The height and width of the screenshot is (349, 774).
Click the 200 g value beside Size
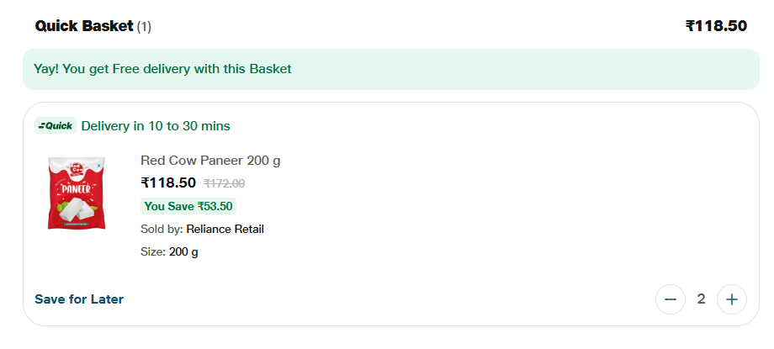tap(183, 251)
